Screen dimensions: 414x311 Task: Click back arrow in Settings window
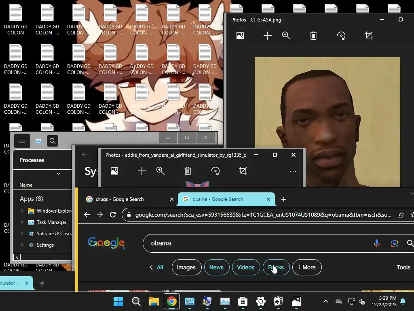(x=84, y=155)
